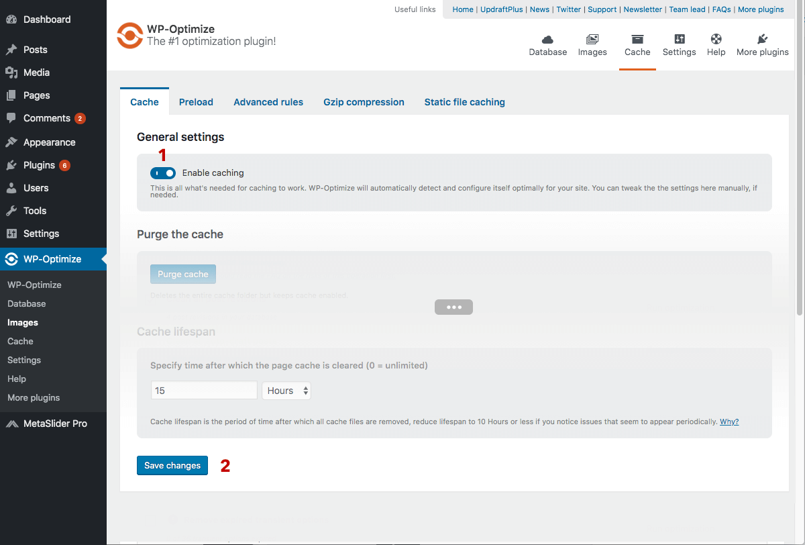This screenshot has width=805, height=545.
Task: Click the General settings heading
Action: click(x=180, y=137)
